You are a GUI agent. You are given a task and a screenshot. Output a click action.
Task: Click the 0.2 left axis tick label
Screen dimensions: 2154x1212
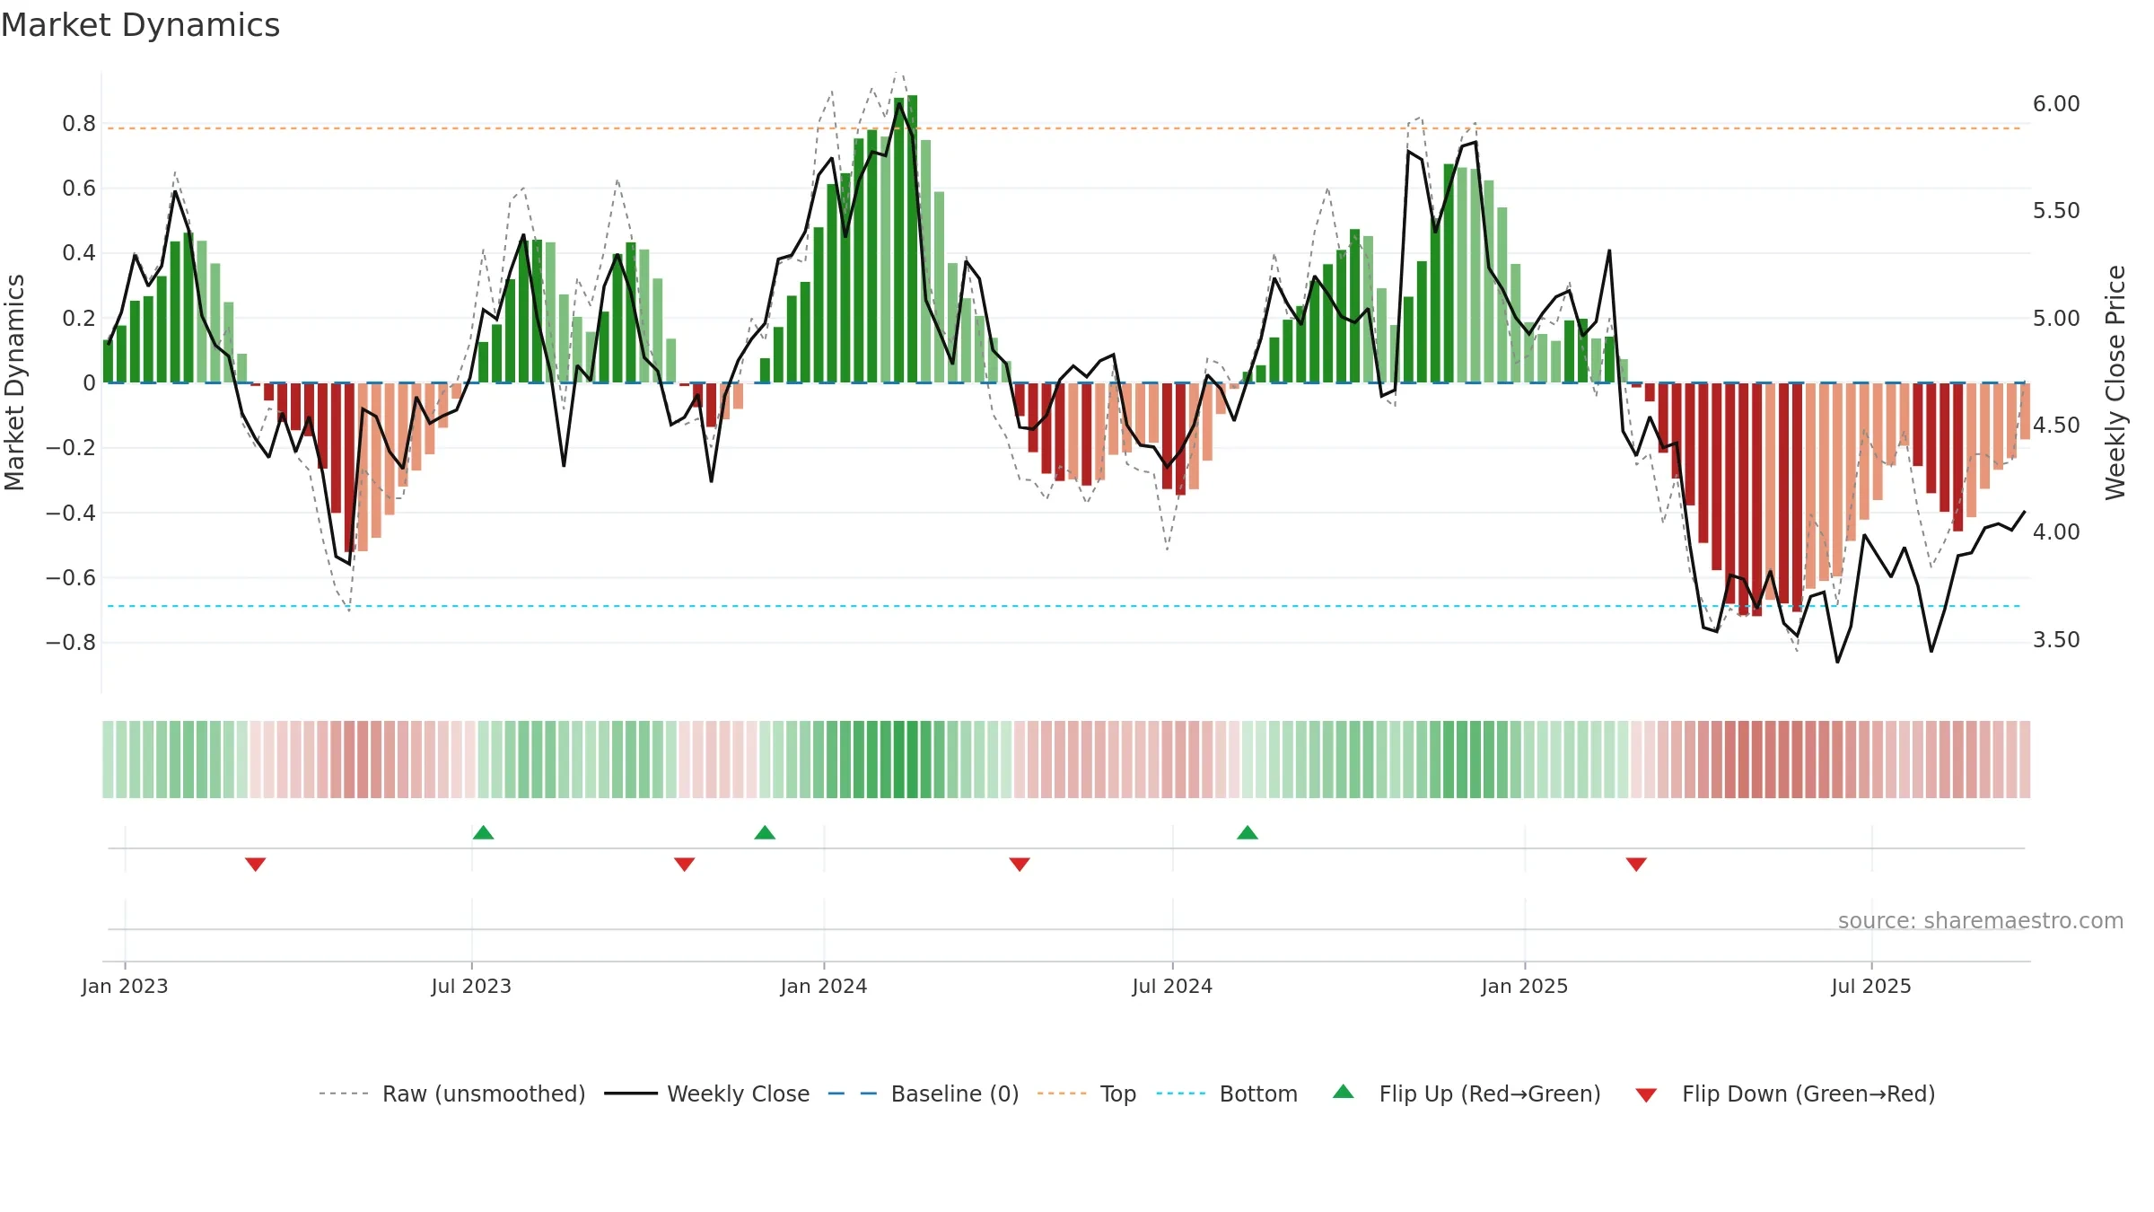coord(79,319)
